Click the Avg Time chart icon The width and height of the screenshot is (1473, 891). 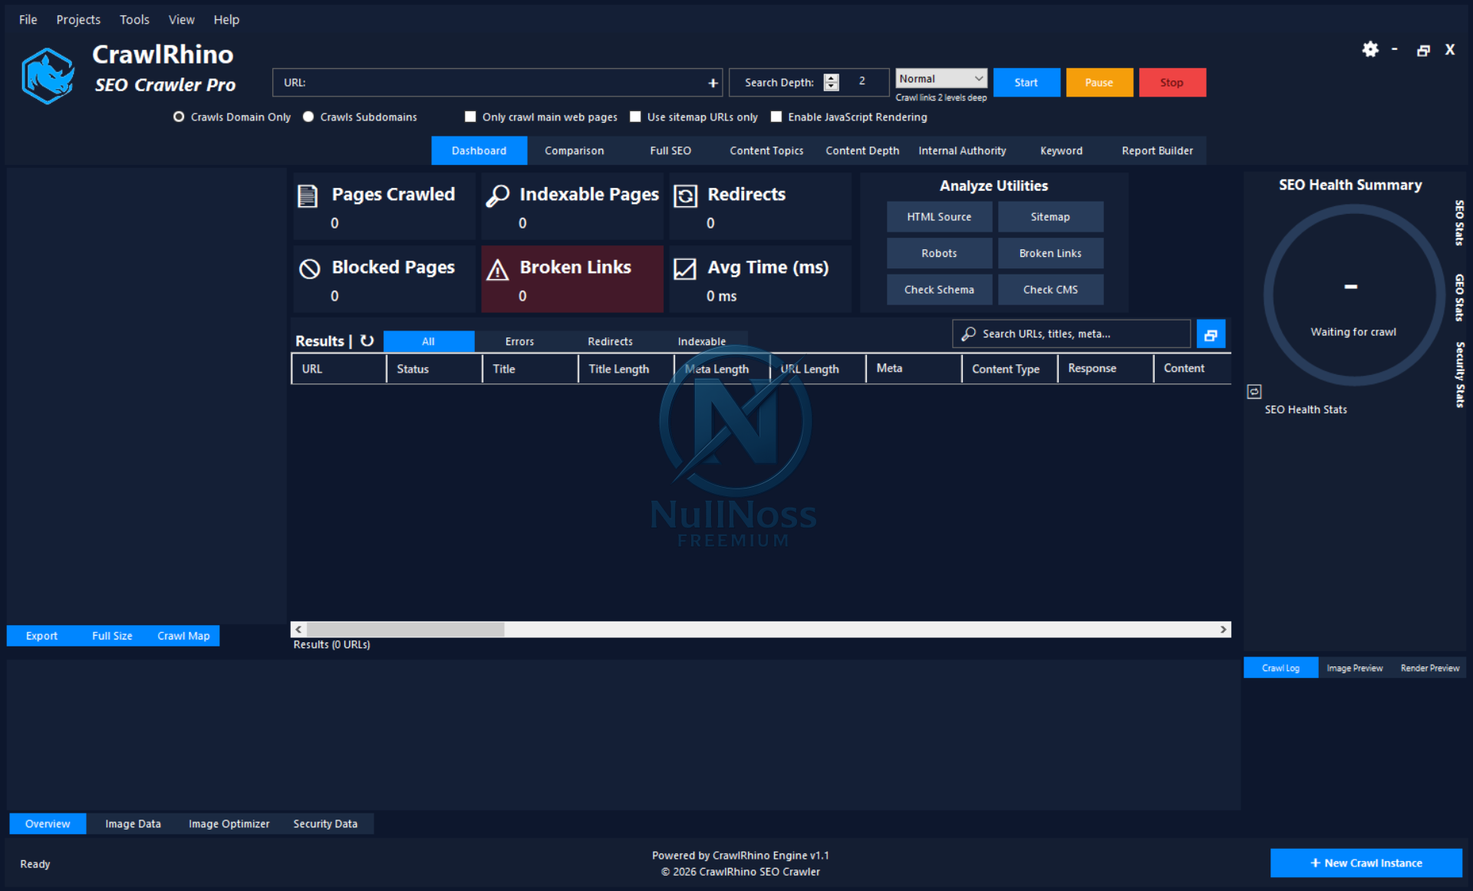pos(685,269)
